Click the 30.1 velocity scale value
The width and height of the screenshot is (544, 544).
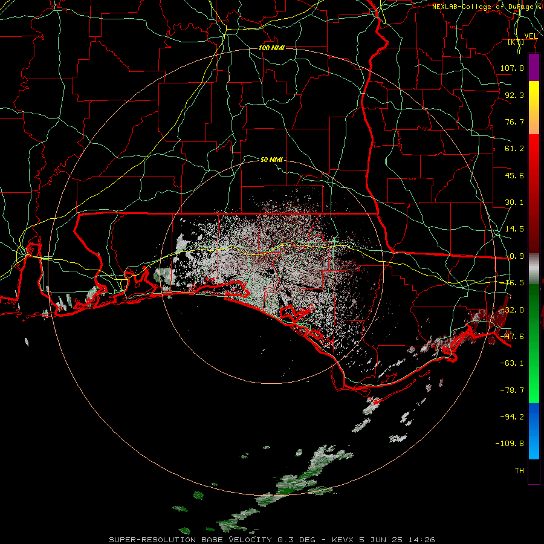tap(514, 202)
